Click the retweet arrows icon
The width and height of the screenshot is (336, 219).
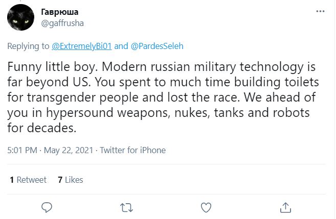[x=126, y=208]
